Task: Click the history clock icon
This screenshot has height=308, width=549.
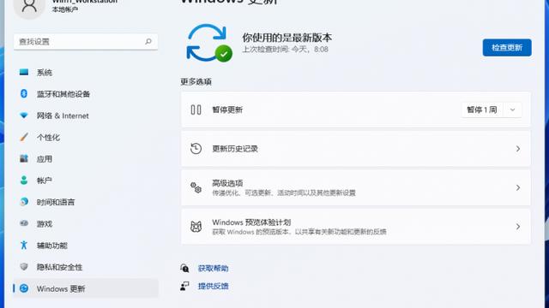Action: [196, 149]
